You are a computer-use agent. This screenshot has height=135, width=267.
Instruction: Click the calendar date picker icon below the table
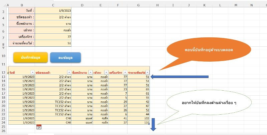(39, 127)
